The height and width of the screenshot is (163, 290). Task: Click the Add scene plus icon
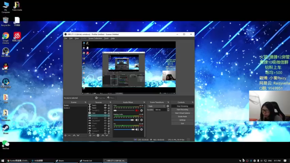[65, 135]
